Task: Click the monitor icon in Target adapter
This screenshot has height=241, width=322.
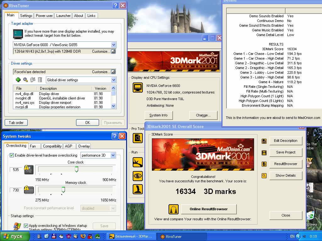Action: (x=18, y=34)
